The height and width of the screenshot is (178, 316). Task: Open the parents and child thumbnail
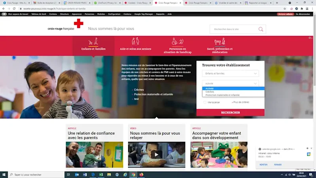coord(94,155)
